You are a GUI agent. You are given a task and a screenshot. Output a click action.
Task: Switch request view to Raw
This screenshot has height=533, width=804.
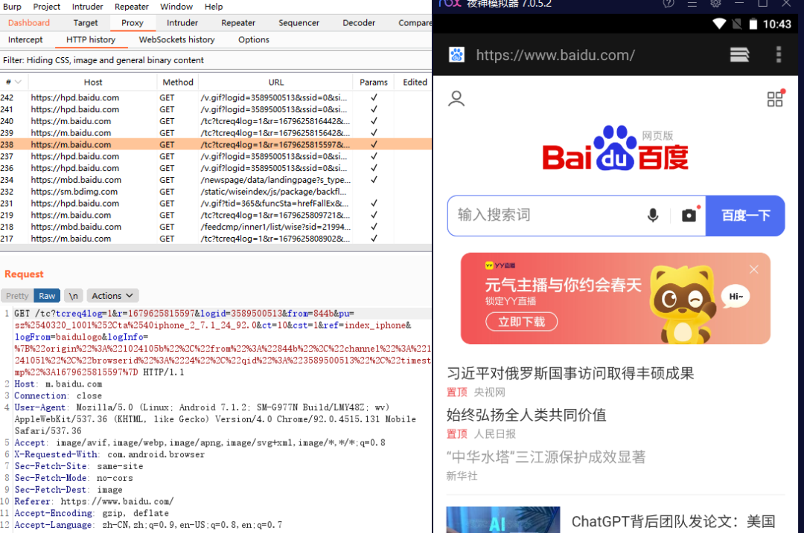[x=47, y=296]
